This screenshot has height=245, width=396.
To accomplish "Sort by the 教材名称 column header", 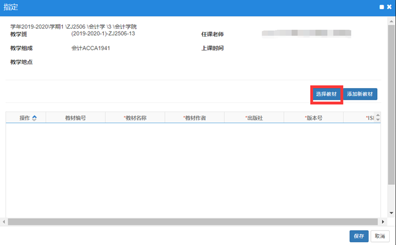I will click(135, 118).
